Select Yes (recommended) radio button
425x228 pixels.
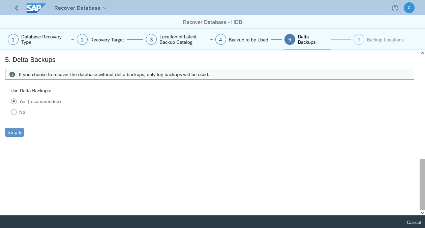point(14,101)
